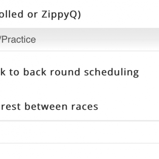Select the gray '/Practice' section header
Image resolution: width=159 pixels, height=159 pixels.
(79, 39)
